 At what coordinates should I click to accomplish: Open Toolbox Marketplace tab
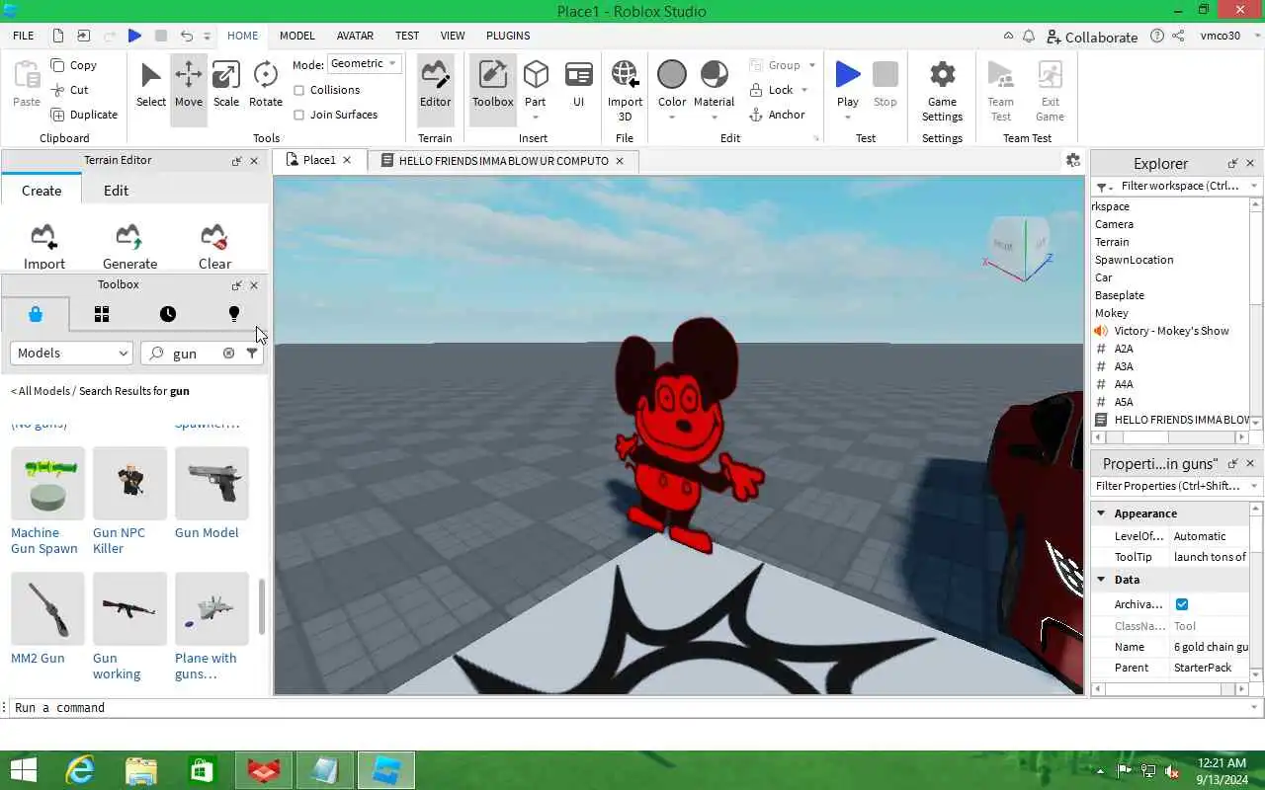click(36, 314)
